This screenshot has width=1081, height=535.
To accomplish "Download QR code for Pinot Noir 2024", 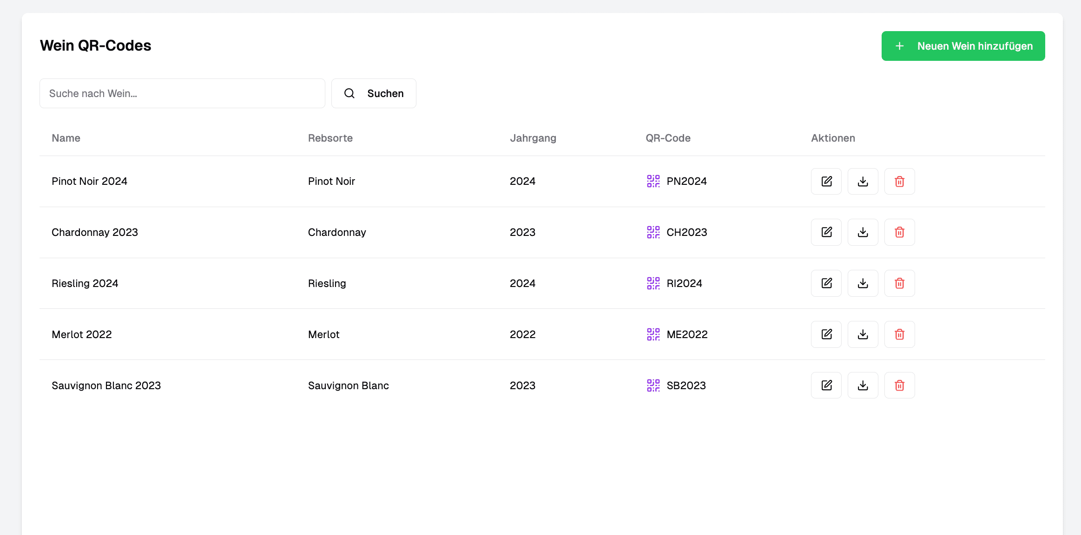I will pyautogui.click(x=863, y=181).
